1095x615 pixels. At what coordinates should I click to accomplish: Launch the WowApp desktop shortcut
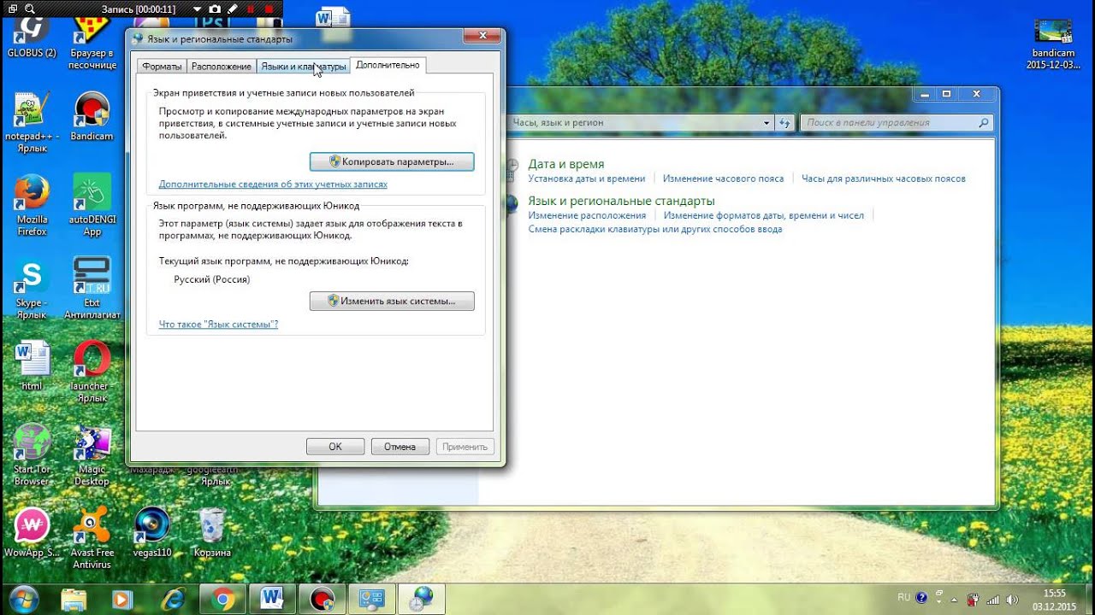[x=32, y=534]
